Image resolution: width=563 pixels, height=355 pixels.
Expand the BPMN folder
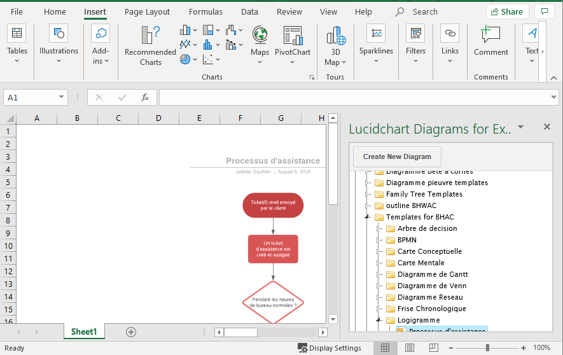(x=378, y=240)
